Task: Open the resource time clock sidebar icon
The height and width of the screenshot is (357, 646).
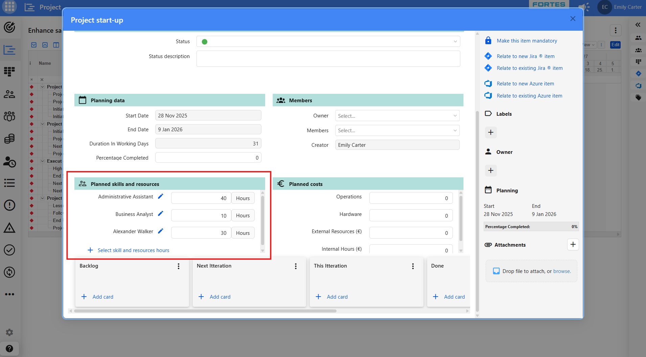Action: [9, 162]
